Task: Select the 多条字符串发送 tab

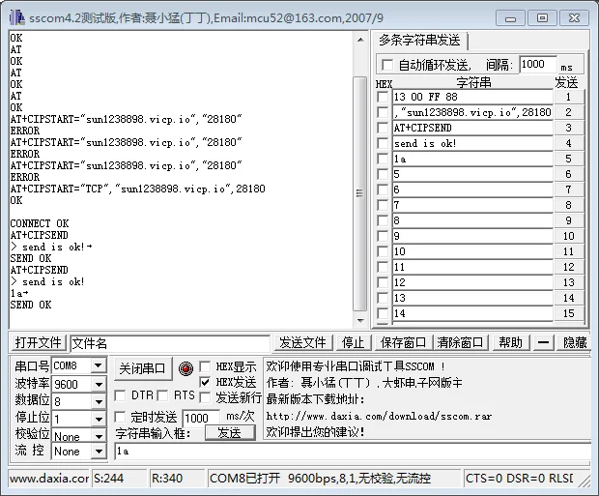Action: pyautogui.click(x=419, y=41)
